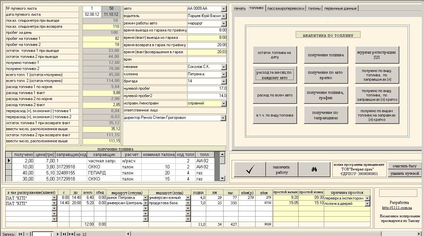Click the bottom horizontal scrollbar
The width and height of the screenshot is (424, 236).
pos(274,234)
